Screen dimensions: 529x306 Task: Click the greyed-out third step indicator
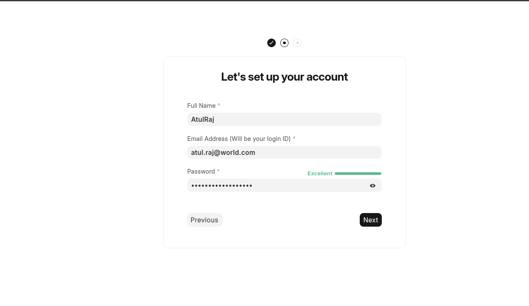point(297,43)
